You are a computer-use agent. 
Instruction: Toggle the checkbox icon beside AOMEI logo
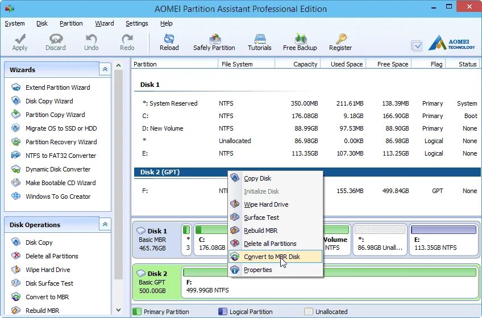(x=417, y=45)
